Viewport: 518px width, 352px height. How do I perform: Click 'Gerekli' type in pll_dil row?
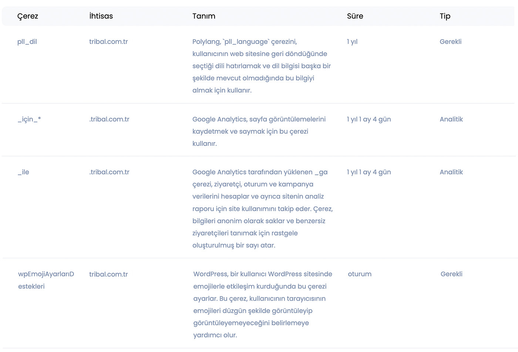pos(451,41)
